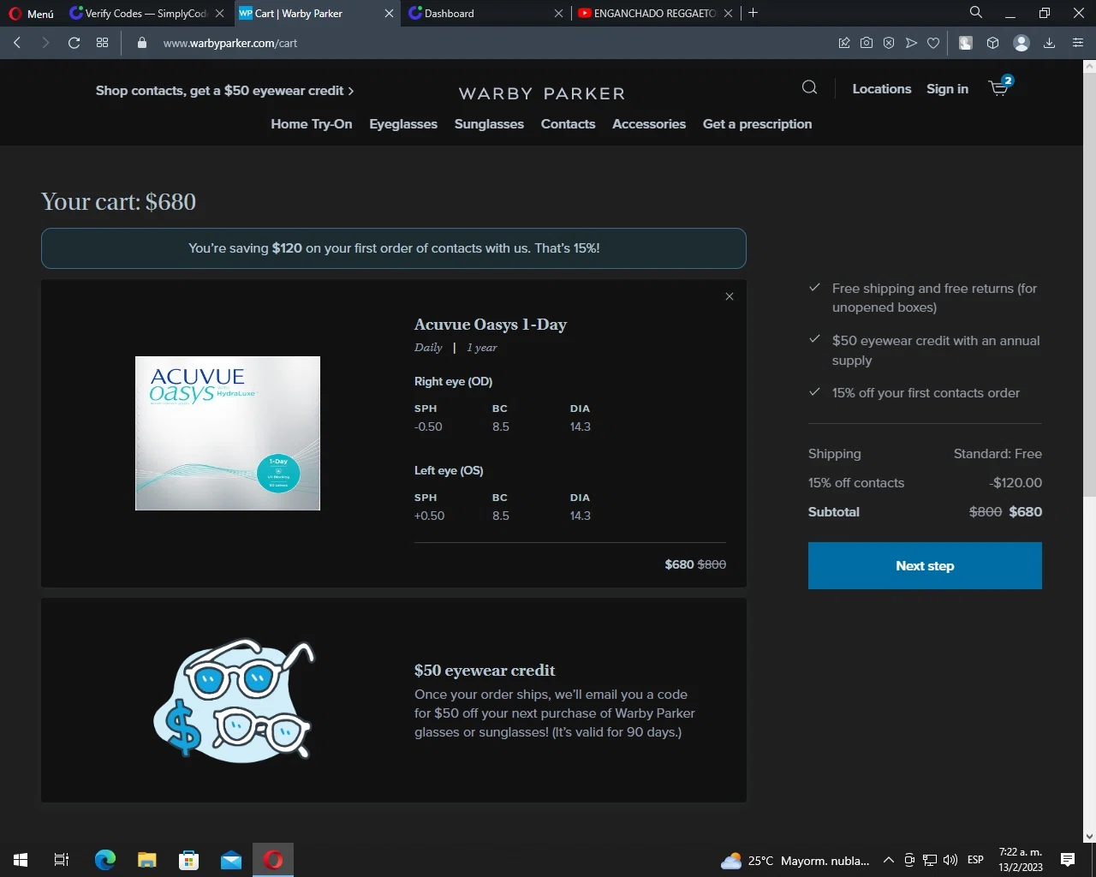Show hidden system tray icons
This screenshot has height=877, width=1096.
point(889,861)
